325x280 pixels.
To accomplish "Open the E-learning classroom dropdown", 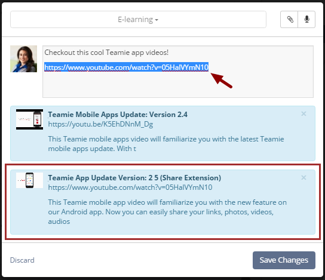I will (x=138, y=20).
